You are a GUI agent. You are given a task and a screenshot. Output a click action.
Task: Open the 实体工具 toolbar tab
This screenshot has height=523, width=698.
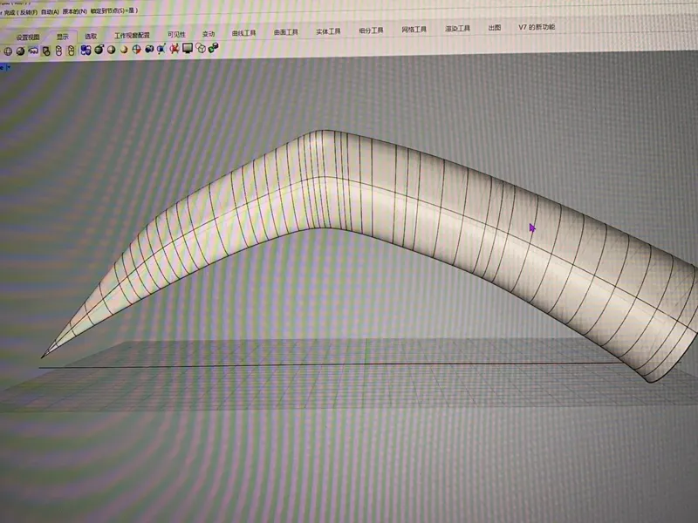pos(328,31)
